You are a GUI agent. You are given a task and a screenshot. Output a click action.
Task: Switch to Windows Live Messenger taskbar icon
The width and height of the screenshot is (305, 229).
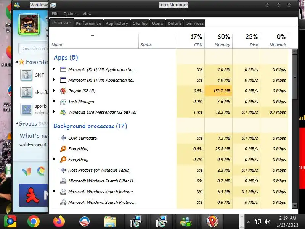186,222
